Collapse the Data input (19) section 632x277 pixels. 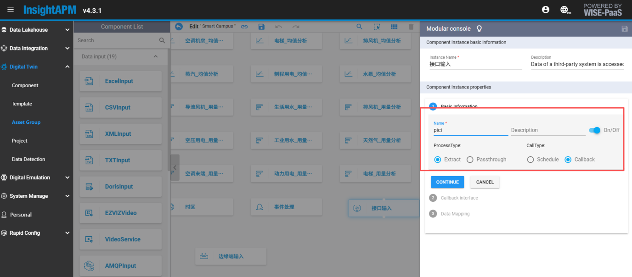tap(156, 56)
